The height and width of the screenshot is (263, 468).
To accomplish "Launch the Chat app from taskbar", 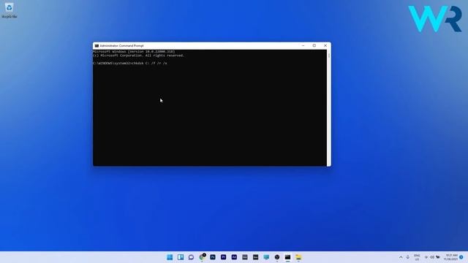I will [x=192, y=257].
